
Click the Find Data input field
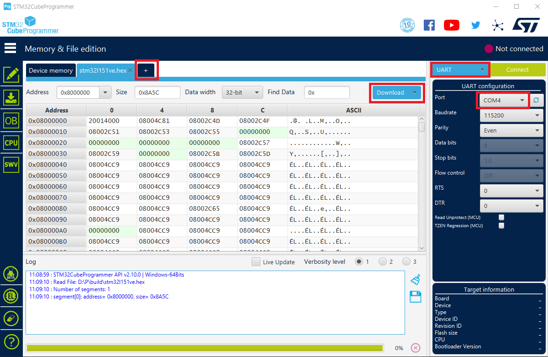pos(327,92)
